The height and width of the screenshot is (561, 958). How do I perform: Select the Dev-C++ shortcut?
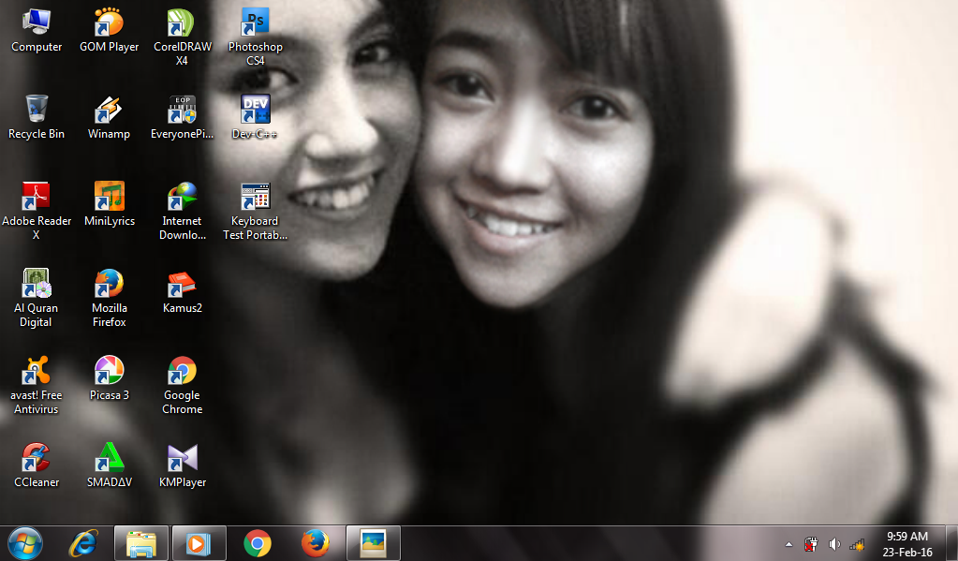point(255,117)
